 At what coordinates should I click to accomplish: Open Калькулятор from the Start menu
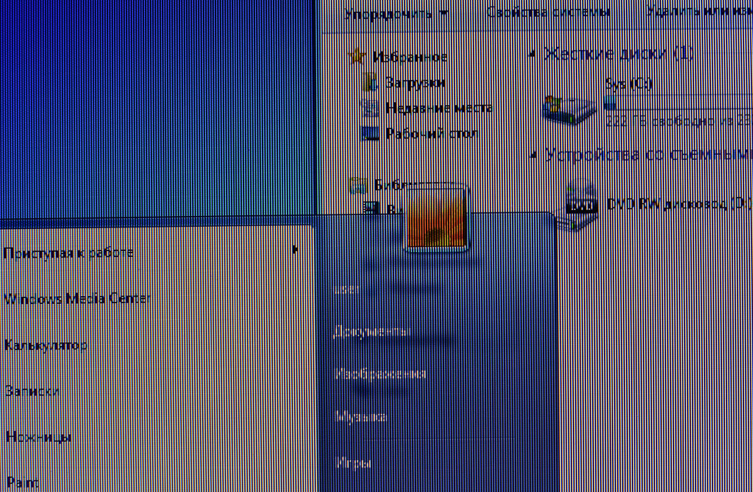46,345
